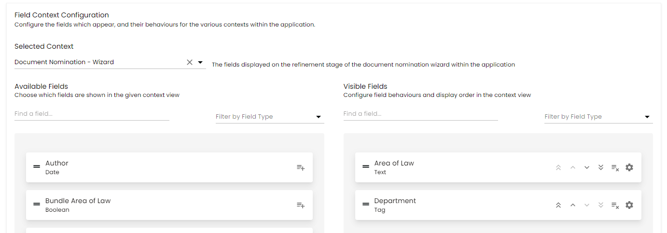Click Available Fields search input
The height and width of the screenshot is (233, 667).
(92, 114)
